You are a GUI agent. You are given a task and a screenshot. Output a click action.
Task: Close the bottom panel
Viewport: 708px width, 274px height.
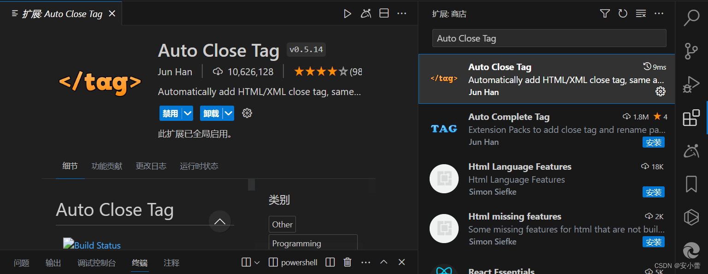pyautogui.click(x=401, y=262)
